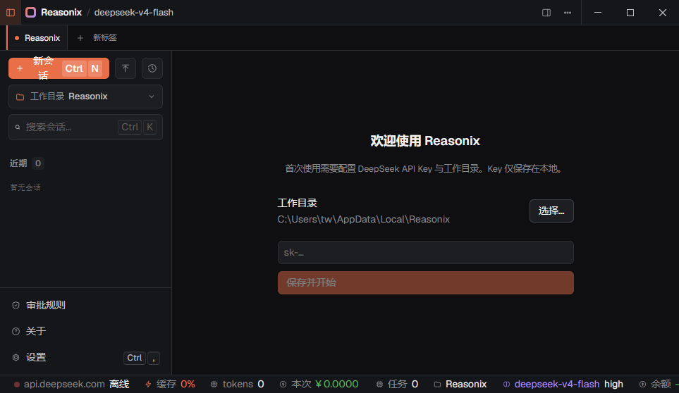679x393 pixels.
Task: Click the plus icon for new tab
Action: tap(80, 38)
